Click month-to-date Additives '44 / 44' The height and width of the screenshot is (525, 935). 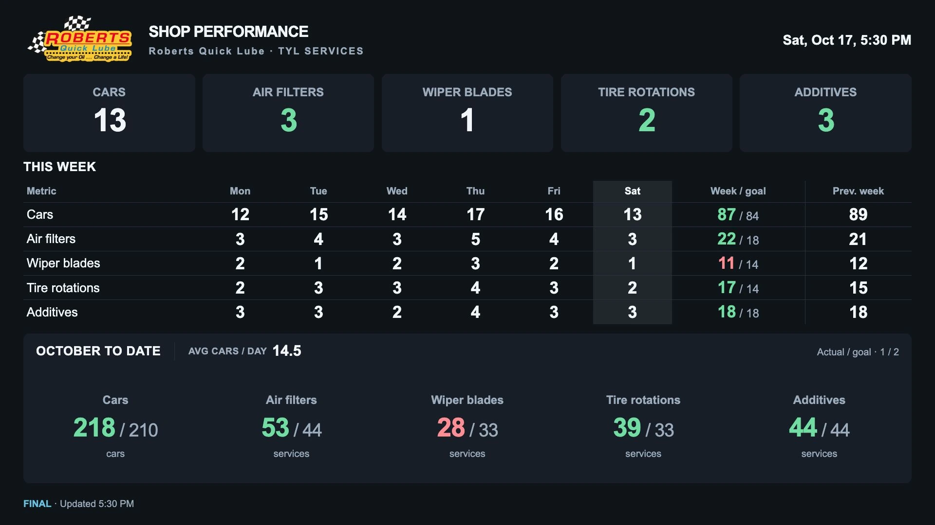(x=819, y=428)
